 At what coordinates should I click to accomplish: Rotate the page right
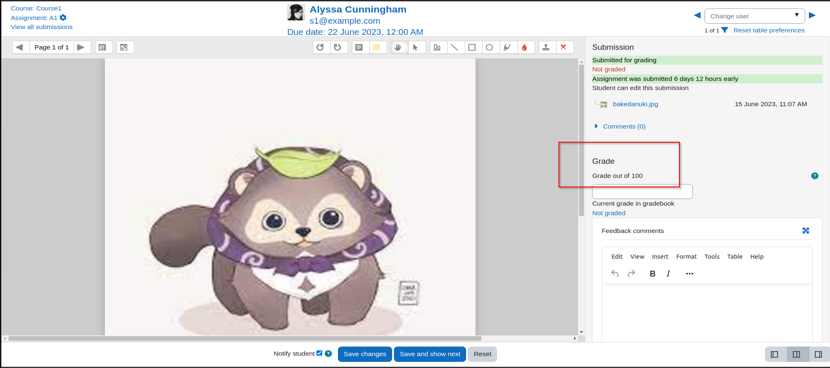tap(338, 47)
